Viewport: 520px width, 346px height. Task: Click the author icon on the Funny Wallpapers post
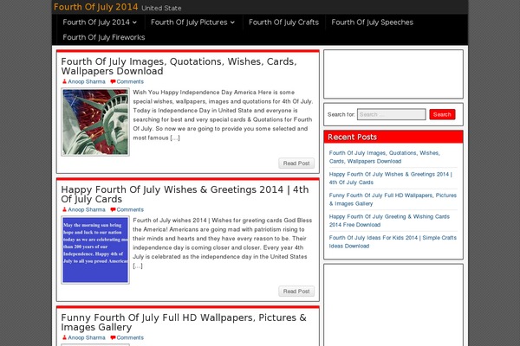(x=64, y=337)
